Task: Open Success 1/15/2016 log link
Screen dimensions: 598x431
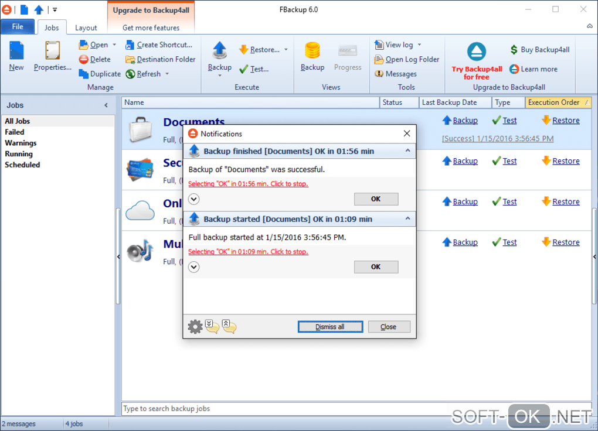Action: (498, 138)
